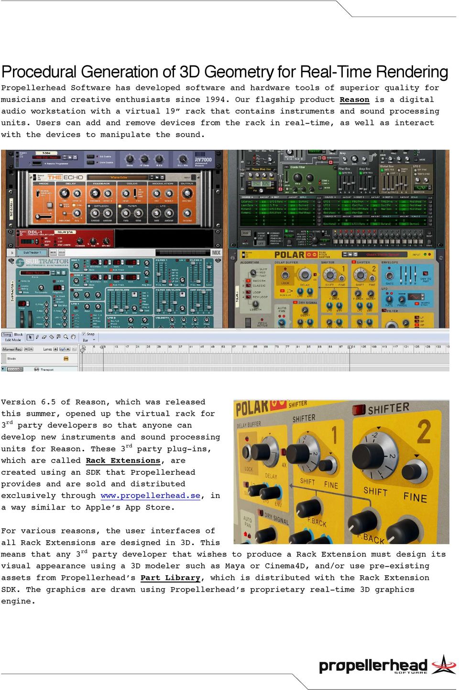The width and height of the screenshot is (459, 690).
Task: Switch sequencer to Song view
Action: point(7,334)
